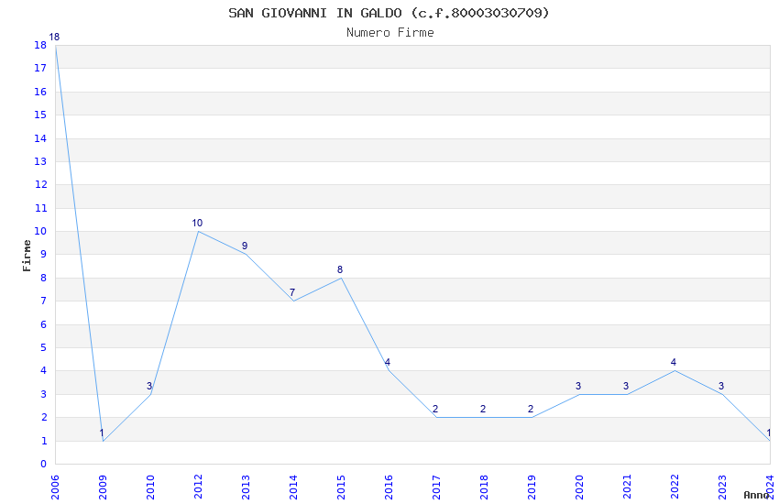Click the data label 1 above year 2009

[x=102, y=433]
